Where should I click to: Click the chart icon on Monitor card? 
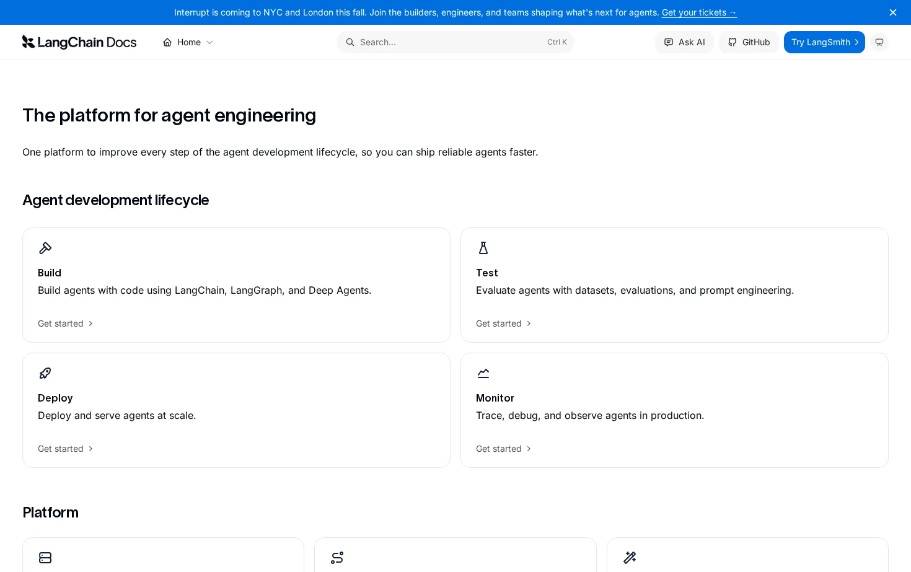click(483, 373)
